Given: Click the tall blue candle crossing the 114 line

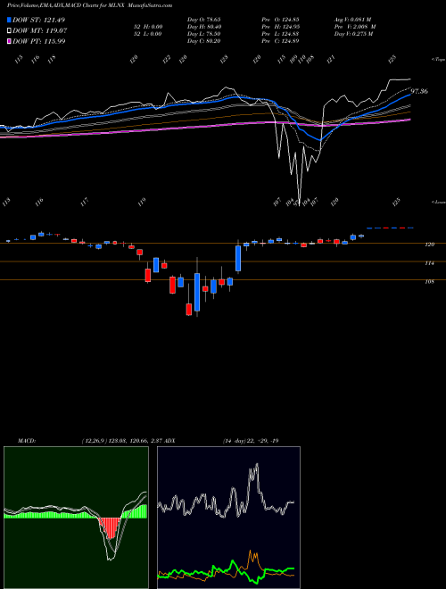Looking at the screenshot, I should tap(238, 258).
